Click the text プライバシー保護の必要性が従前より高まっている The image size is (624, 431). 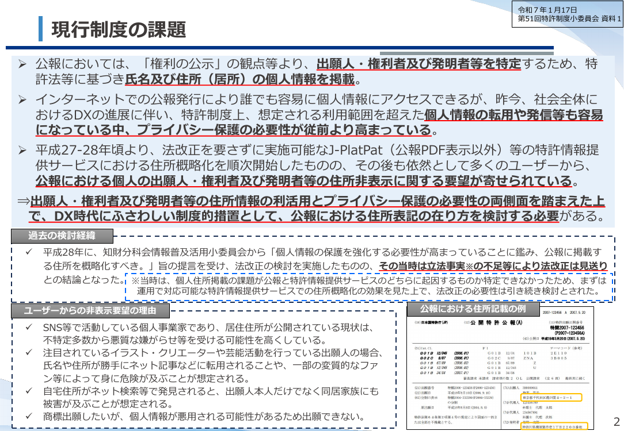pos(284,130)
